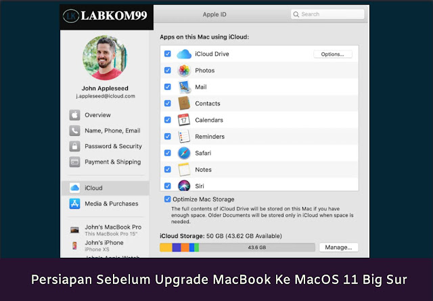433x301 pixels.
Task: Disable Optimize Mac Storage checkbox
Action: pos(168,199)
